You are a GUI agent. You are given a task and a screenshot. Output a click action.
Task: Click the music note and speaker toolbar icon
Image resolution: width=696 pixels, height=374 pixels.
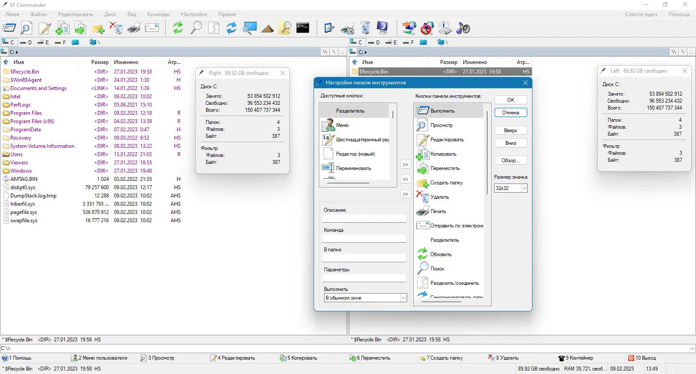[463, 28]
